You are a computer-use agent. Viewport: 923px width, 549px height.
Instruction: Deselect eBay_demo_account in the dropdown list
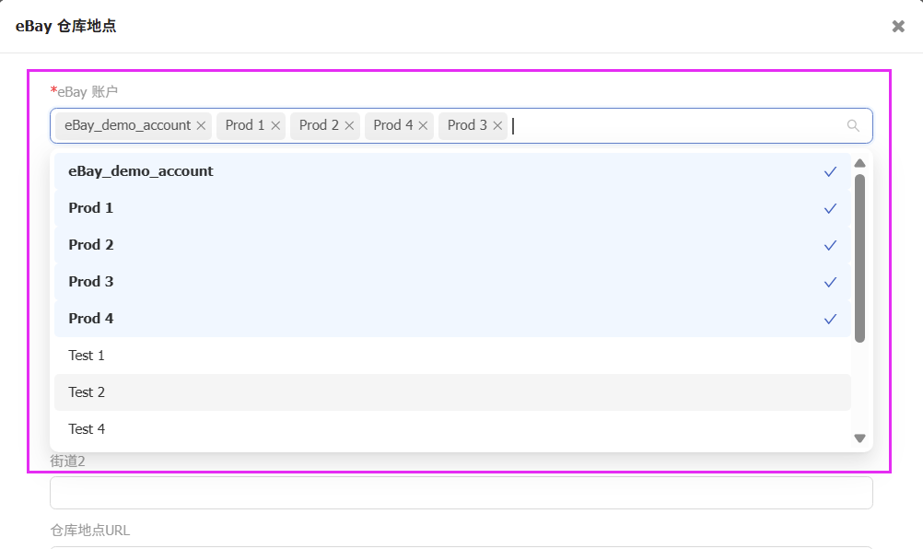point(451,171)
